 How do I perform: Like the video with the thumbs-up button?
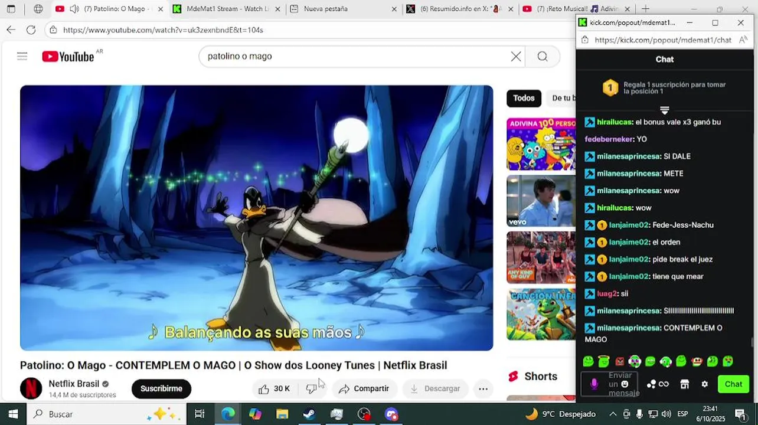pyautogui.click(x=274, y=388)
